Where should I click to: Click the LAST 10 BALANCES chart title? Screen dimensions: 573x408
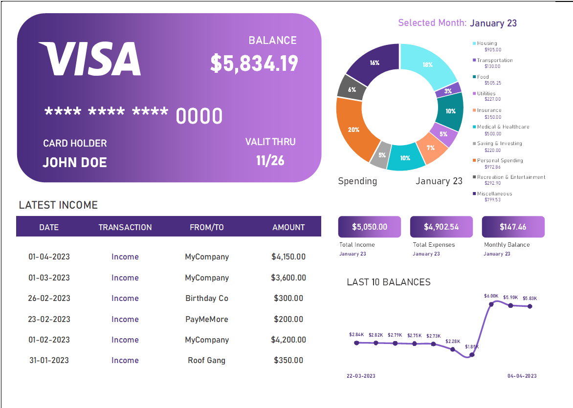(x=389, y=282)
